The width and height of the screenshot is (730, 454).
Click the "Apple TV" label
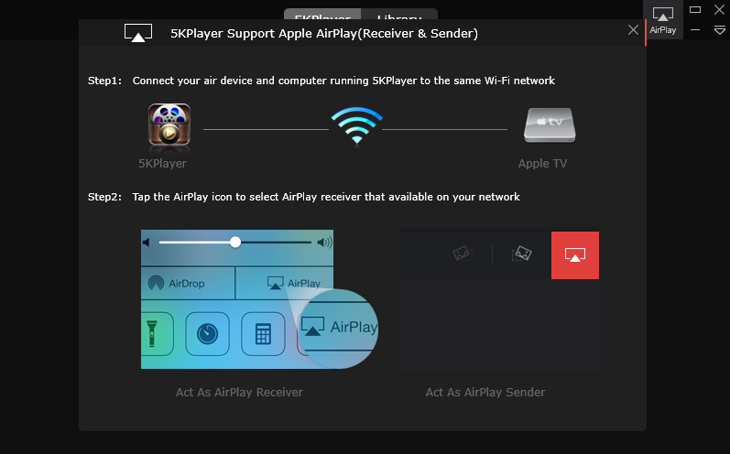pyautogui.click(x=543, y=163)
